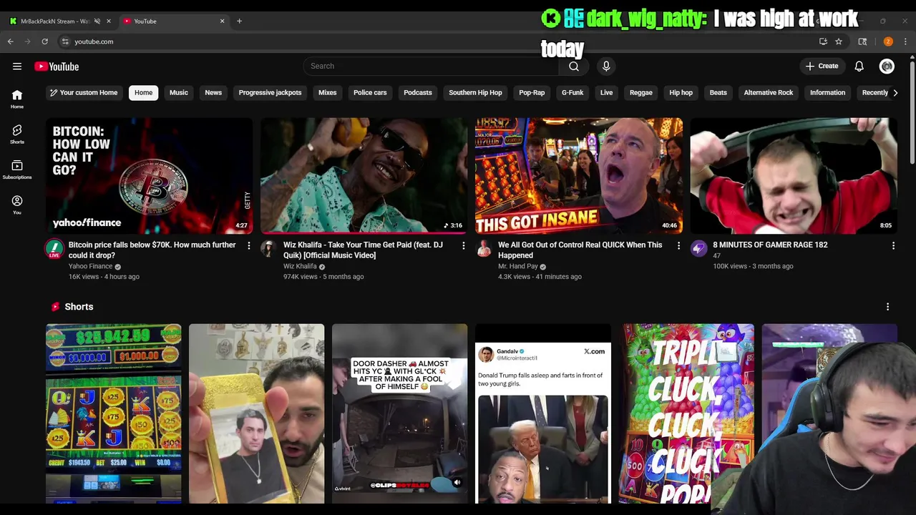Click the YouTube search input field

coord(431,66)
